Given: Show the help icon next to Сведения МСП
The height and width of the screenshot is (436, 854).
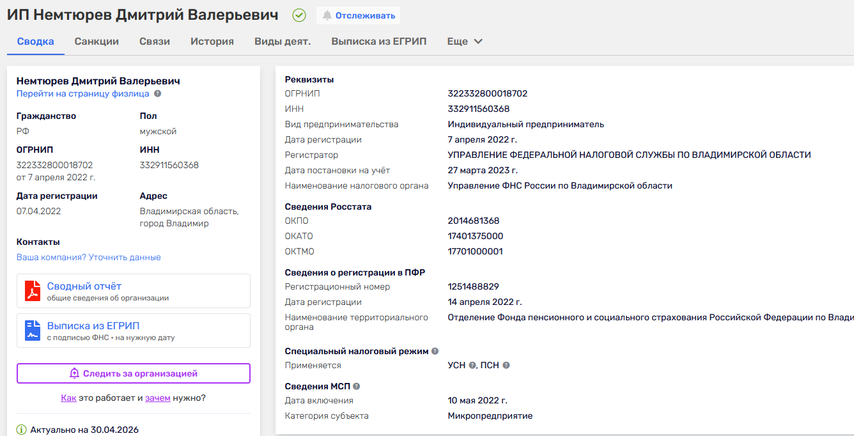Looking at the screenshot, I should coord(357,386).
